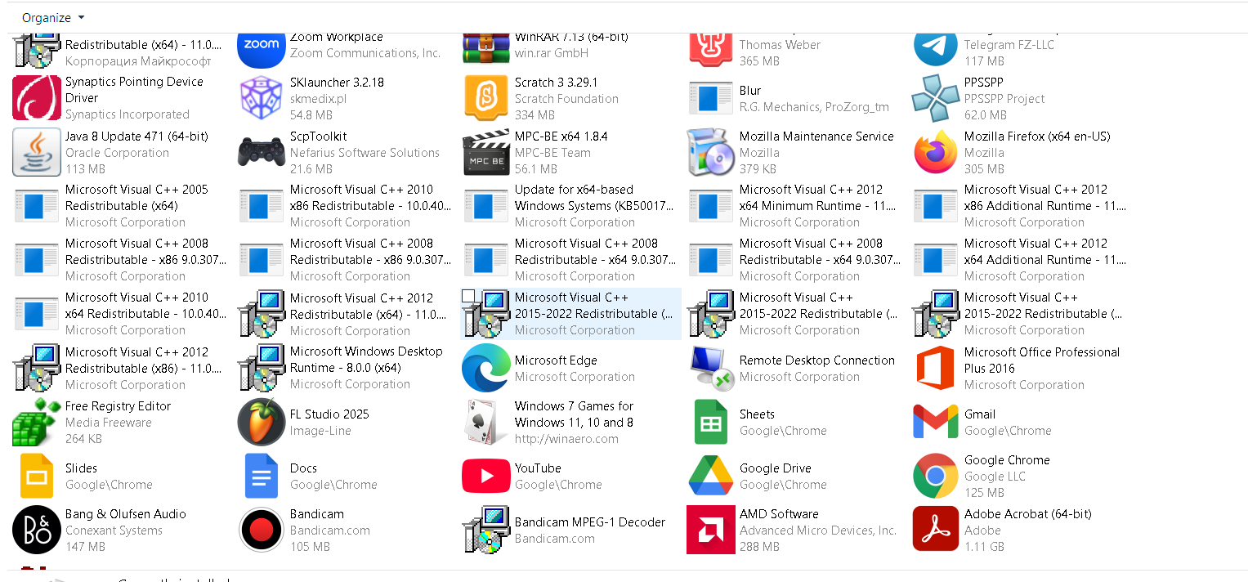Image resolution: width=1248 pixels, height=582 pixels.
Task: Click the FL Studio 2025 fruit icon
Action: click(x=262, y=422)
